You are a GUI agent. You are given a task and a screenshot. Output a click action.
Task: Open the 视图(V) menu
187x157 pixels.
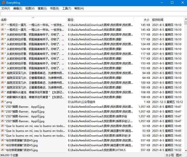[30, 8]
